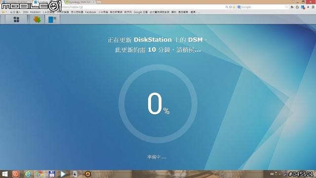316x178 pixels.
Task: Click the bookmarks folder icon at bar start
Action: [x=3, y=12]
